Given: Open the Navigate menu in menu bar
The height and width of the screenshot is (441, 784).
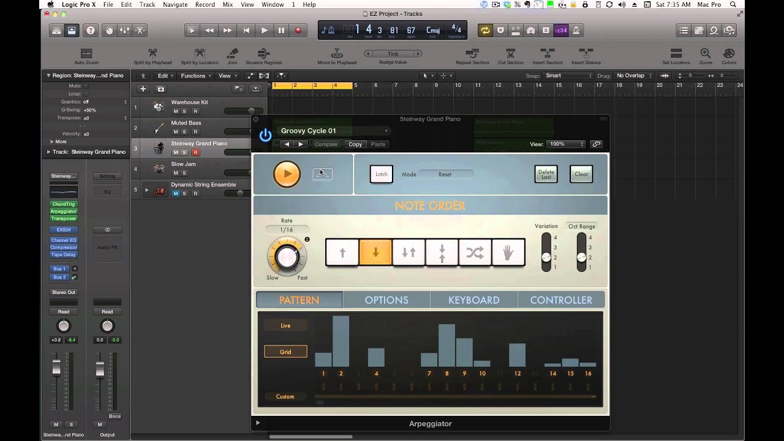Looking at the screenshot, I should 175,4.
